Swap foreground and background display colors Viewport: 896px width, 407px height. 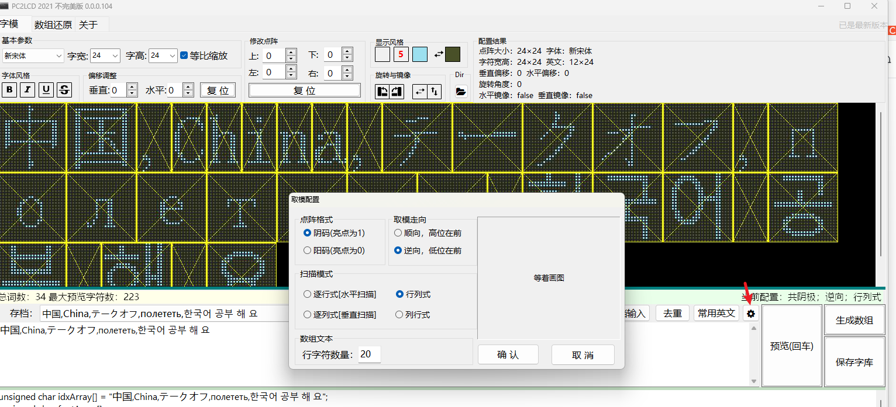(438, 54)
